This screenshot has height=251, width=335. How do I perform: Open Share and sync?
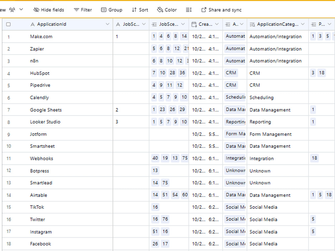tap(221, 10)
